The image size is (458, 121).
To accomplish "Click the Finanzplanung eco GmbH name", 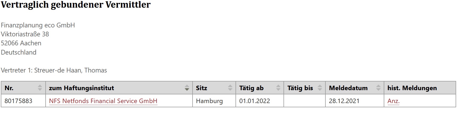I will [x=38, y=25].
